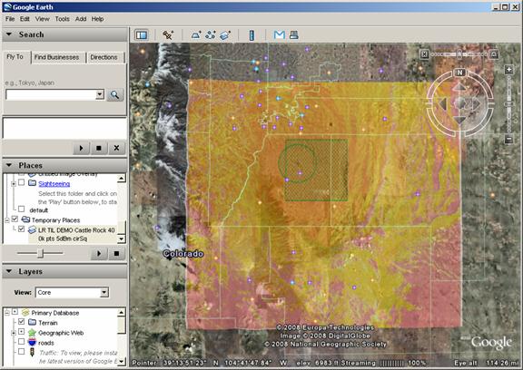Click play button under search results
Image resolution: width=523 pixels, height=370 pixels.
point(81,148)
